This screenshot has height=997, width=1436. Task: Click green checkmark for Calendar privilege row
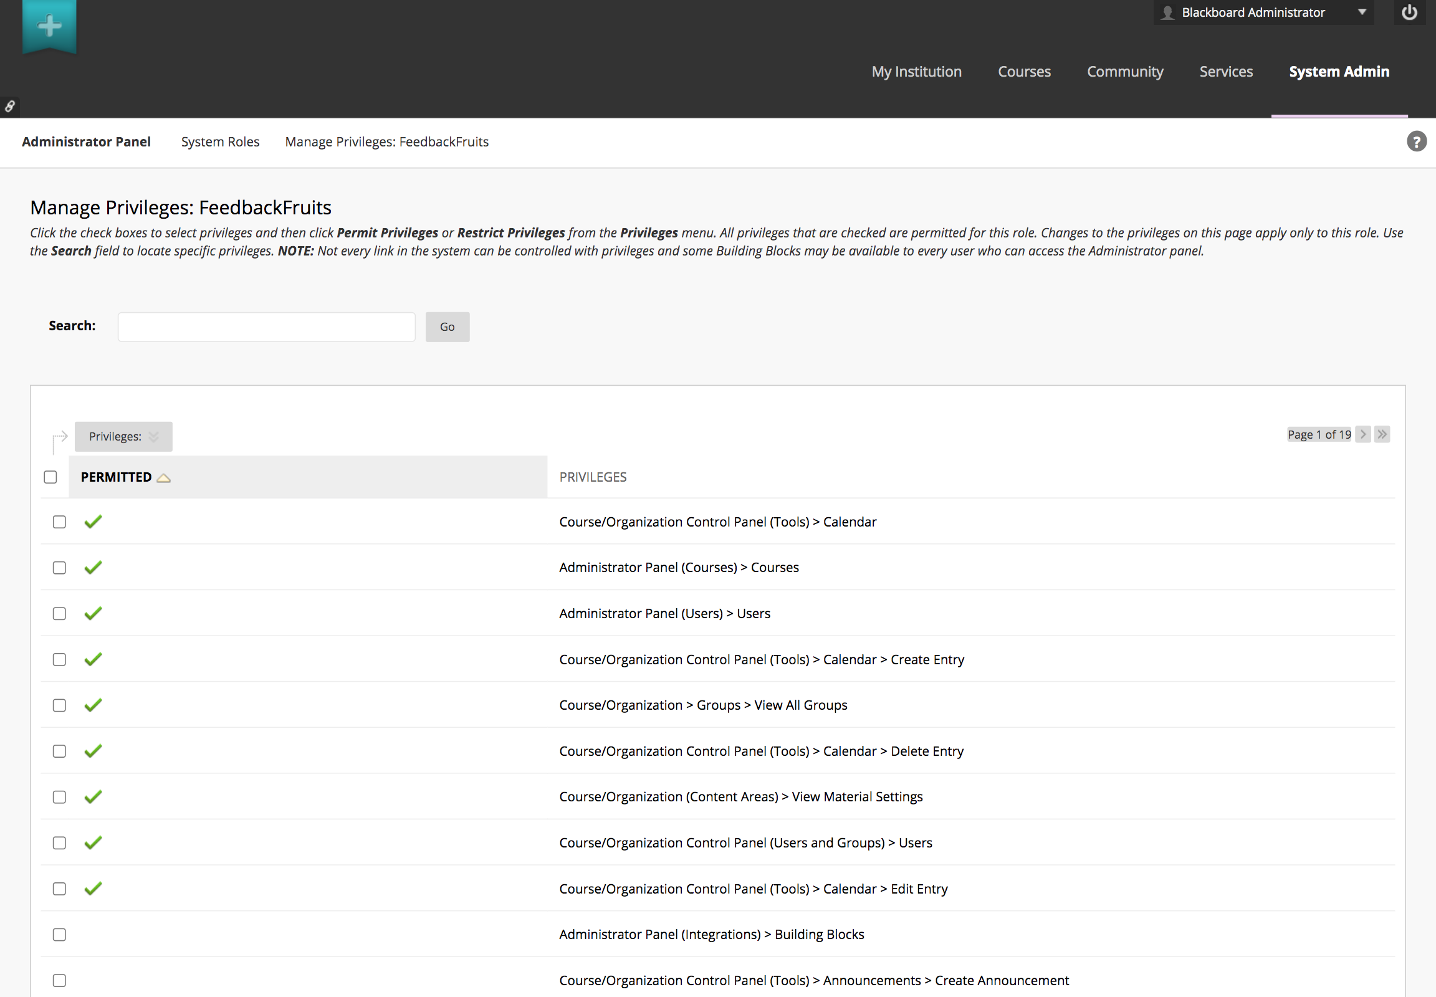point(93,522)
